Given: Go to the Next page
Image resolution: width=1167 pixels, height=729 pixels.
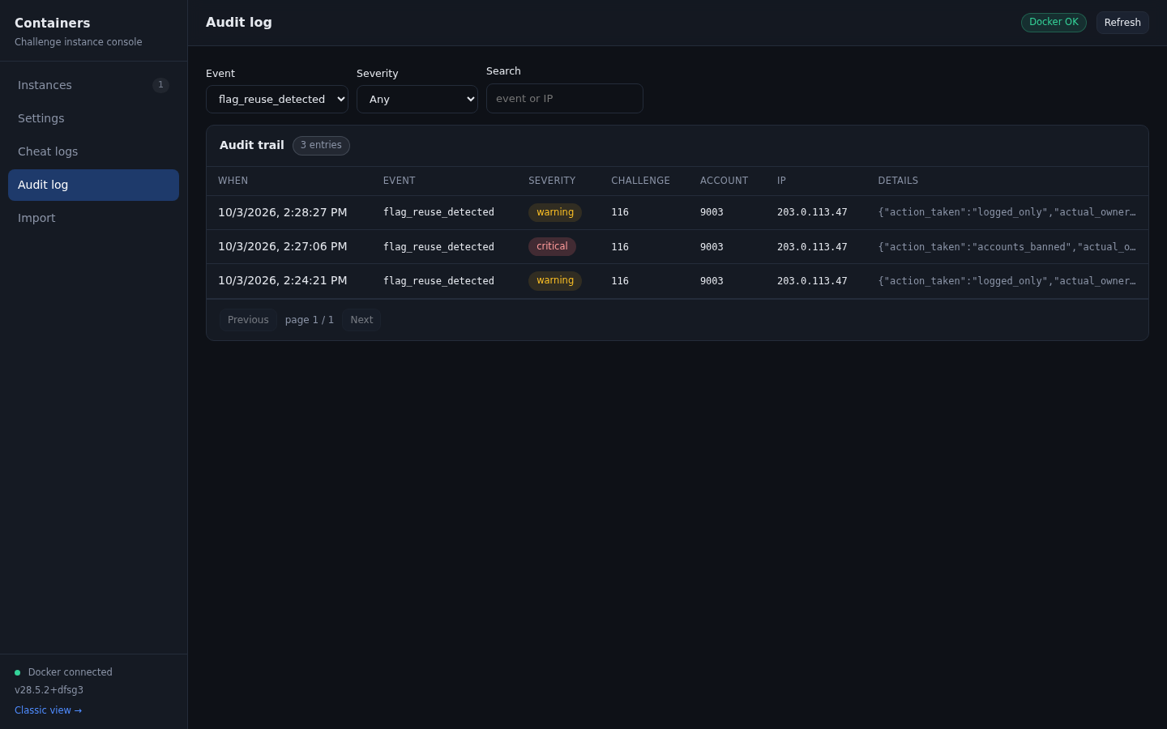Looking at the screenshot, I should click(x=361, y=320).
